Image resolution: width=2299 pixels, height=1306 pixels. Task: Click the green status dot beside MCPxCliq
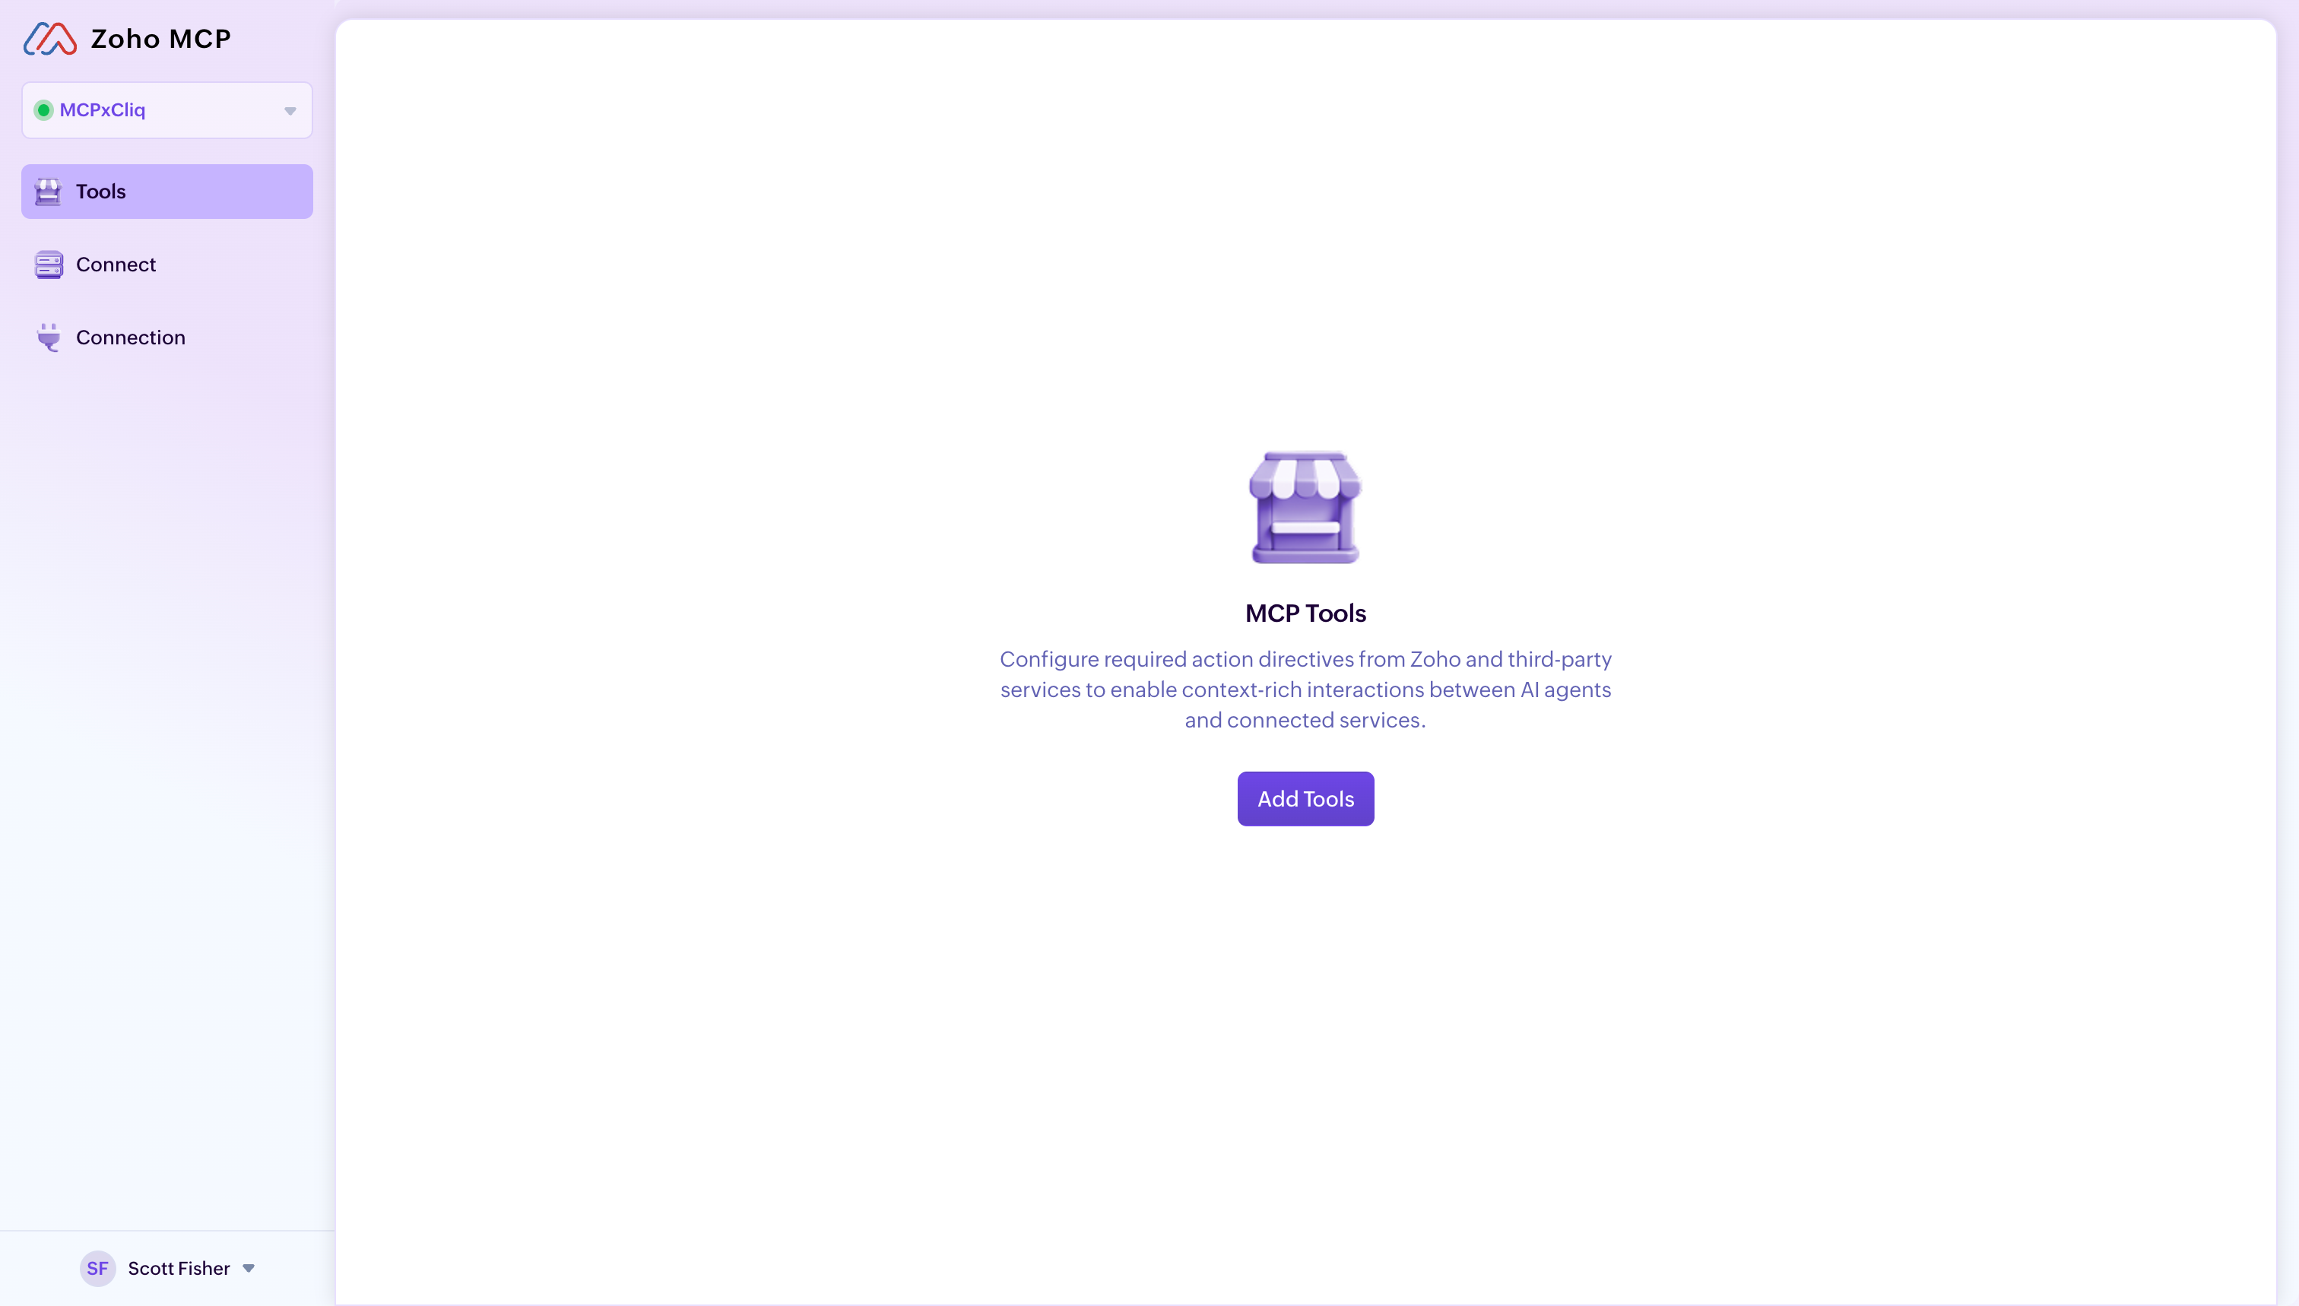point(43,110)
